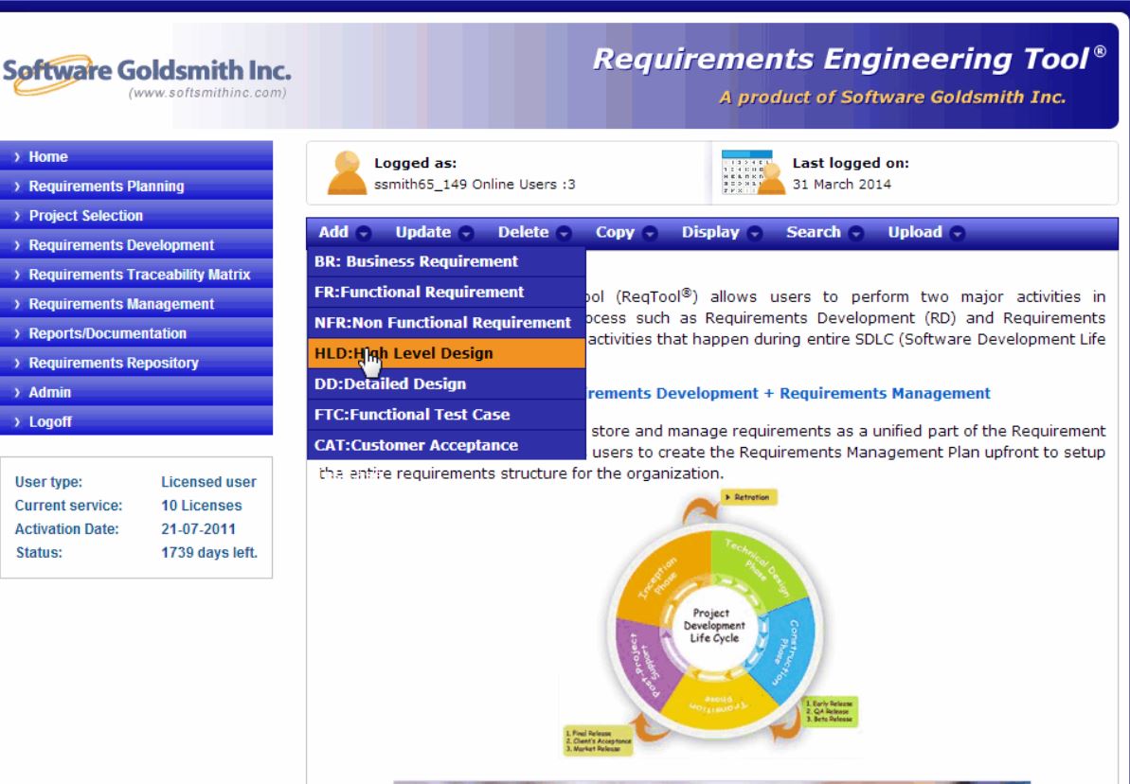Screen dimensions: 1130x784
Task: Open Requirements Planning in the sidebar
Action: point(136,186)
